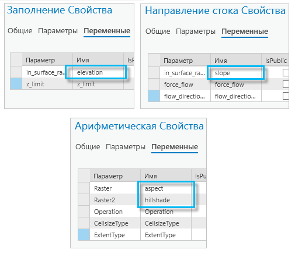295x253 pixels.
Task: Open Общие tab in Арифметическая properties
Action: (88, 147)
